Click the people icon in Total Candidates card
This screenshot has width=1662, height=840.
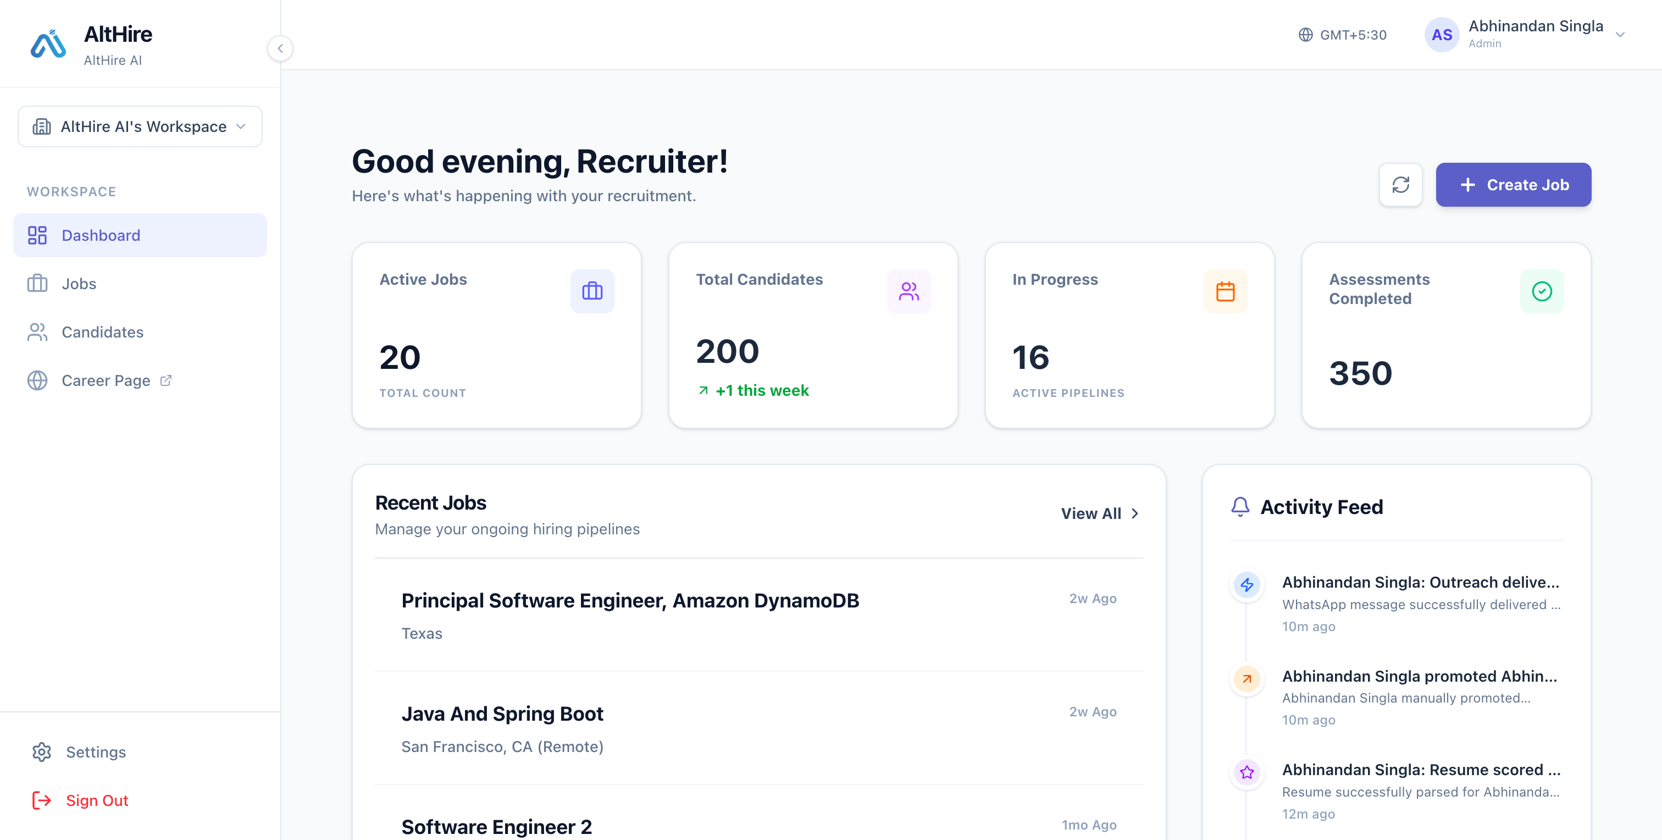[908, 291]
